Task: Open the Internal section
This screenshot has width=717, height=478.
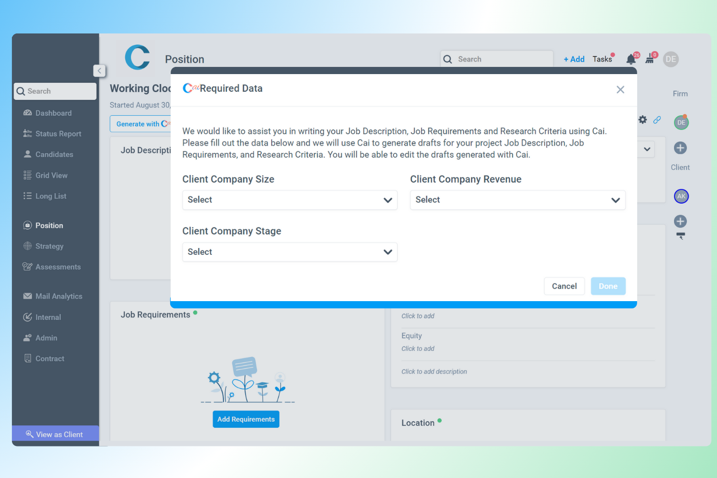Action: pos(43,317)
